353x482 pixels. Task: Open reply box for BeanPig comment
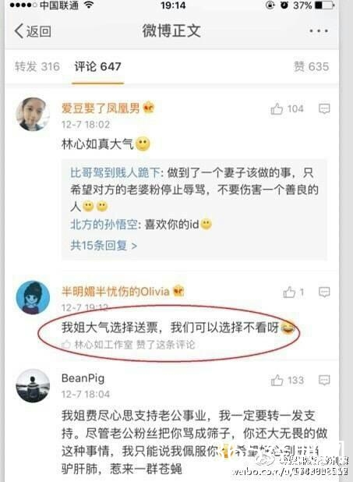(324, 381)
